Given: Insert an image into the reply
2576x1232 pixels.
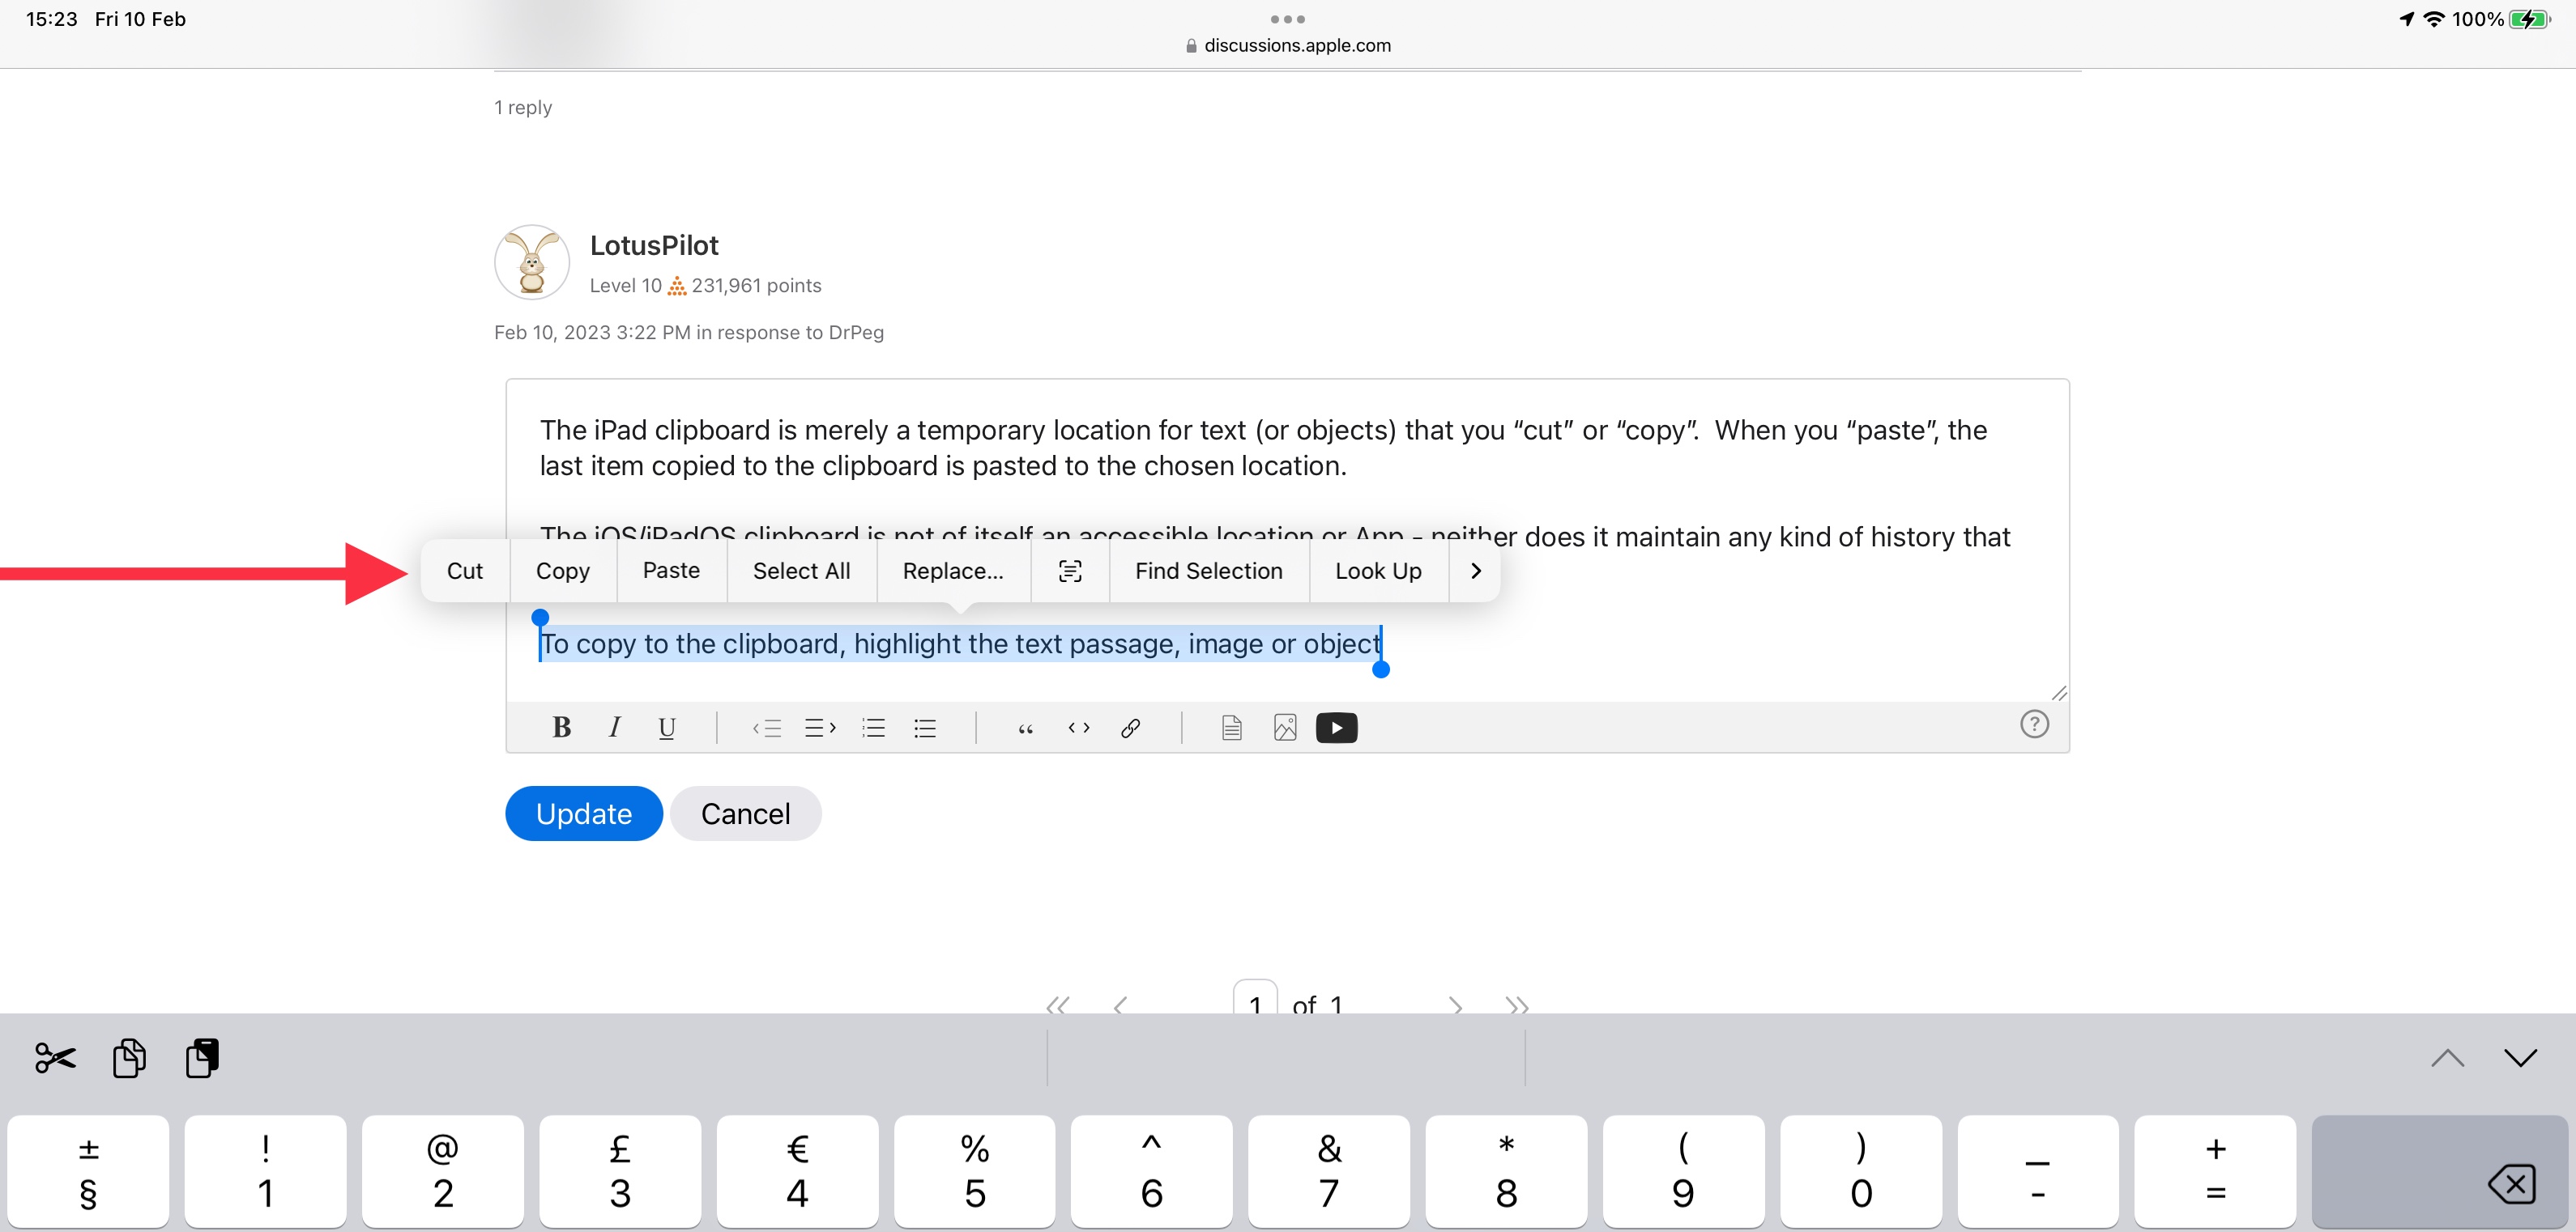Looking at the screenshot, I should point(1283,729).
